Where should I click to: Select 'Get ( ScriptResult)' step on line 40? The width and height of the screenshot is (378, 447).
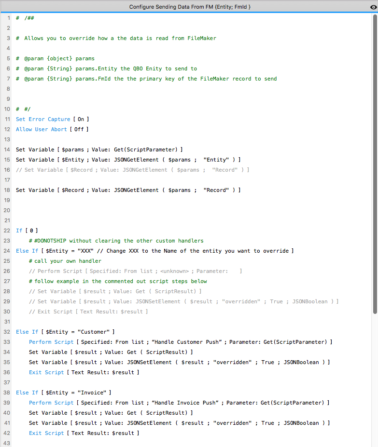tap(111, 413)
